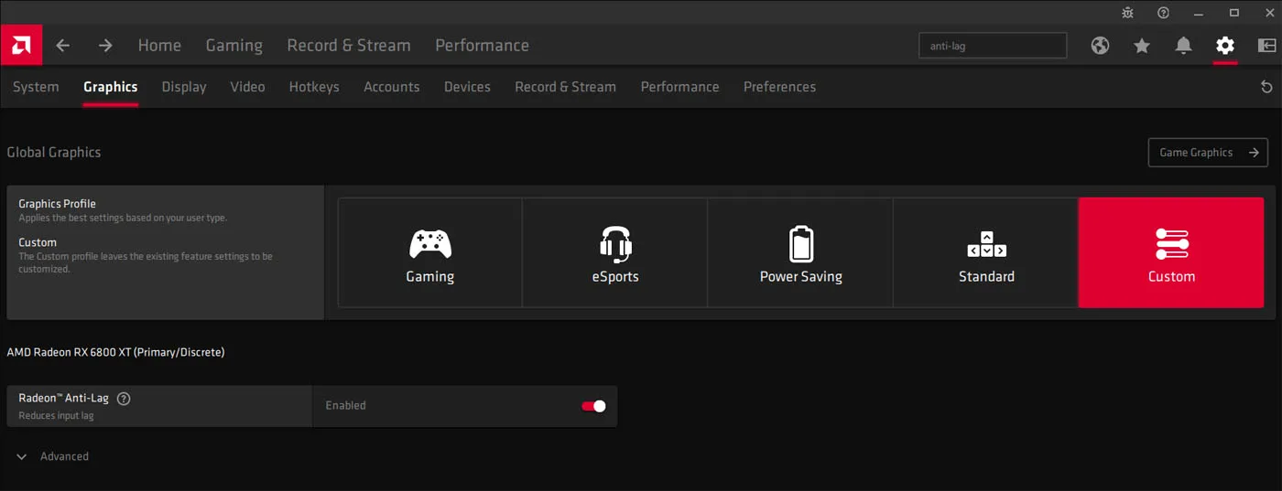Open favorites star icon

pos(1142,46)
